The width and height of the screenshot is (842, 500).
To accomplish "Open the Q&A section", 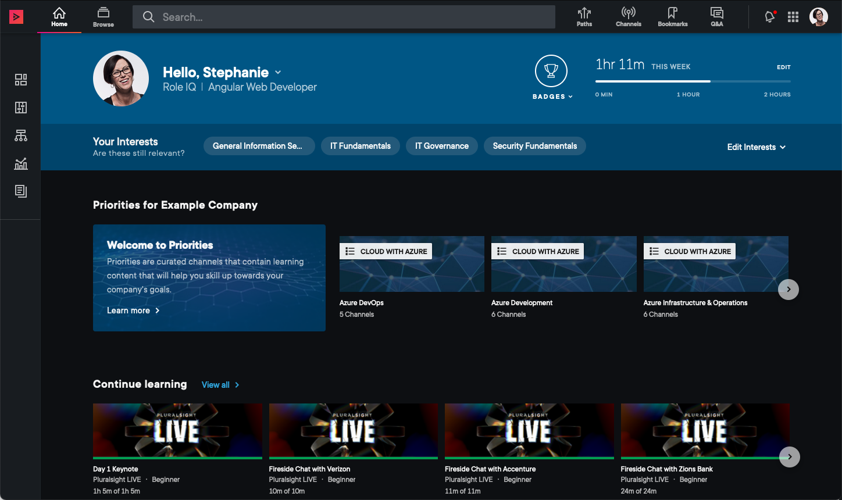I will [x=717, y=17].
